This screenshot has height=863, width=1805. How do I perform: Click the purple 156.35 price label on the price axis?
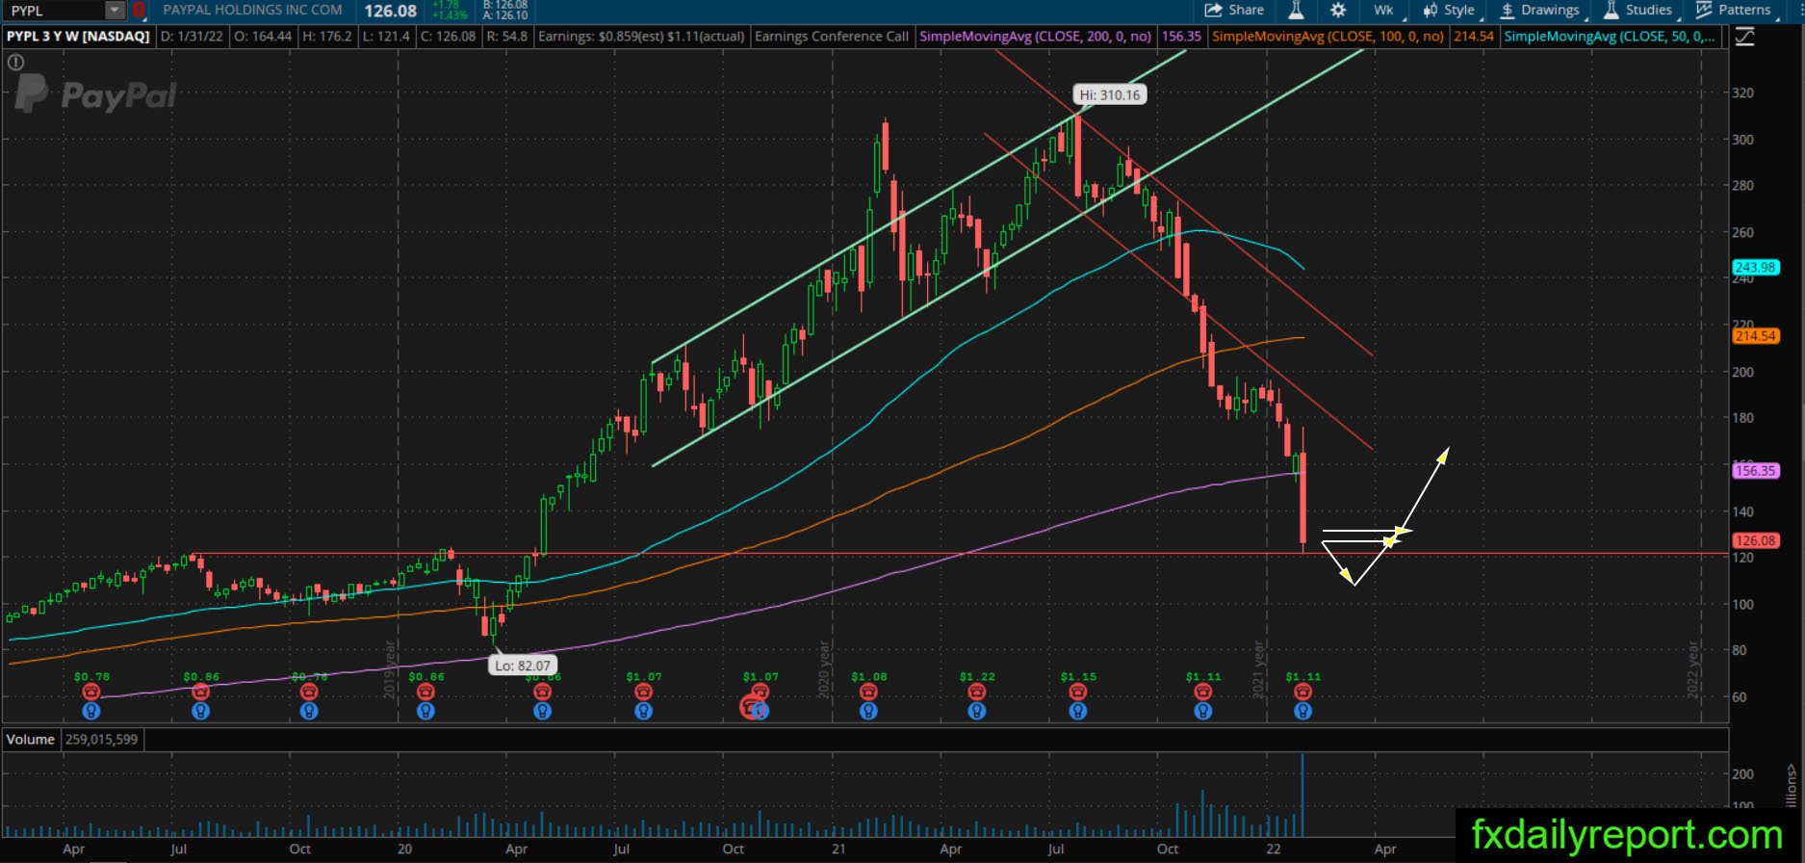[x=1755, y=471]
